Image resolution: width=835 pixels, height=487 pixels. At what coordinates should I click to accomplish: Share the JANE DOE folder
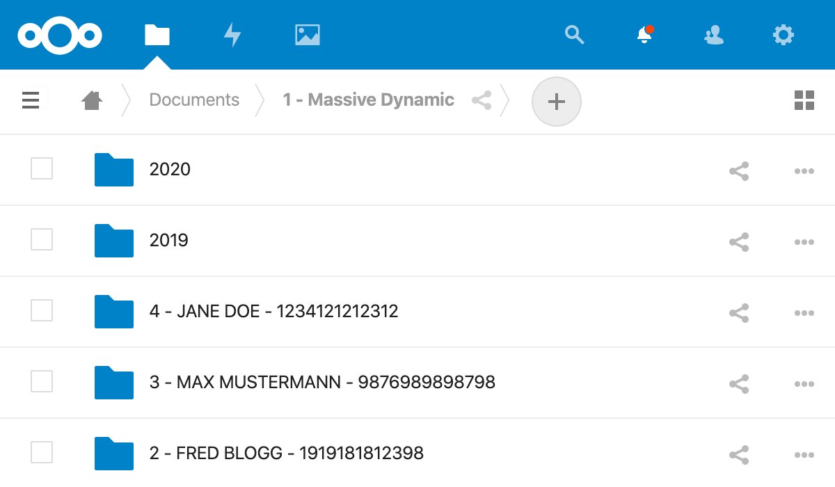(x=739, y=313)
